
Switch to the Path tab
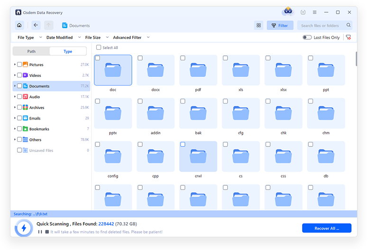[31, 51]
